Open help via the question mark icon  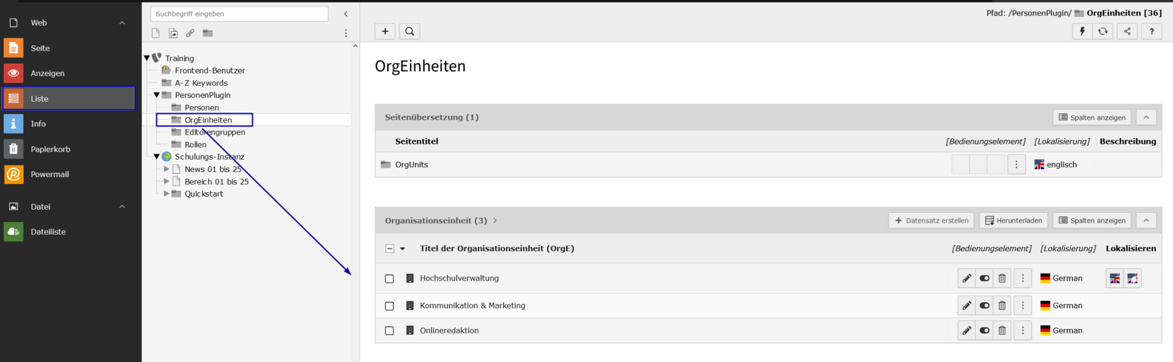[x=1151, y=31]
